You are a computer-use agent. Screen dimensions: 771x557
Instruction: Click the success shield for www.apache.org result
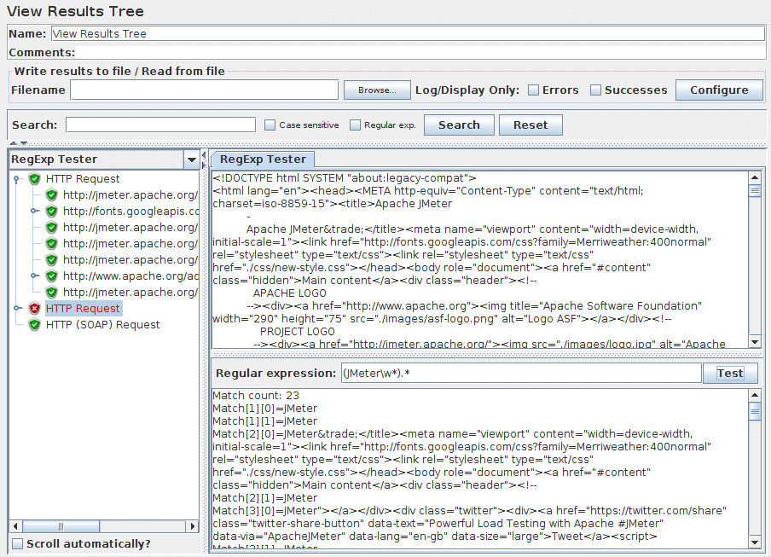52,276
